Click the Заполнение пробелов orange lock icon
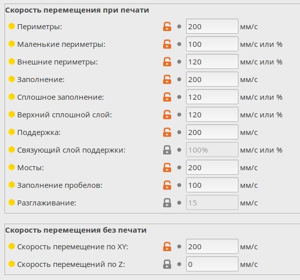Screen dimensions: 300x280 pos(167,185)
